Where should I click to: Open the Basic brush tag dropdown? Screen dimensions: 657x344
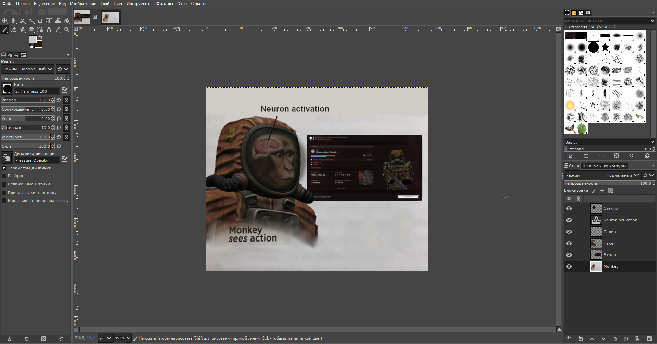[x=652, y=142]
